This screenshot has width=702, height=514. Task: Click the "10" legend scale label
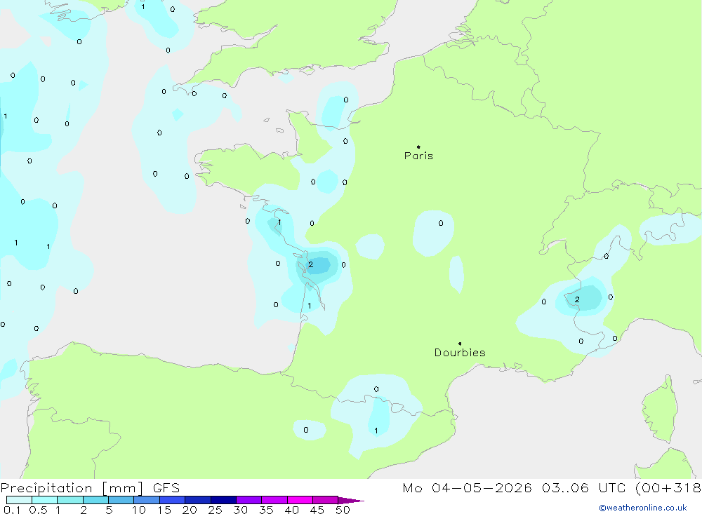click(139, 510)
